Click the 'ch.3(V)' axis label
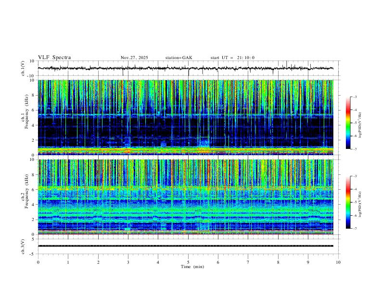This screenshot has width=381, height=294. click(x=23, y=246)
